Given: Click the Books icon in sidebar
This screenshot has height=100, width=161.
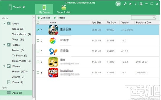Looking at the screenshot, I should point(9,82).
